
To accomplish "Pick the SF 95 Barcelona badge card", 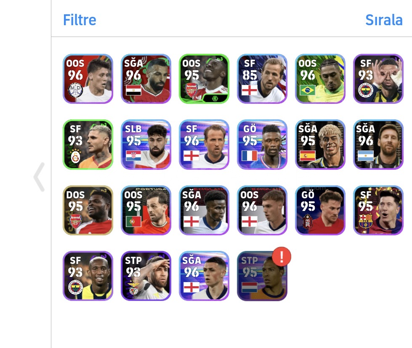I will (378, 210).
